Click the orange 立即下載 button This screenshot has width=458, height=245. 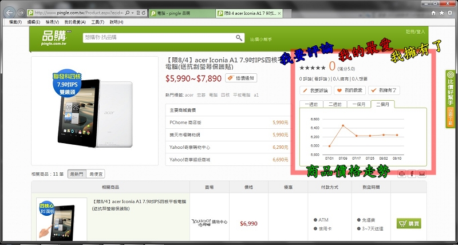(451, 117)
